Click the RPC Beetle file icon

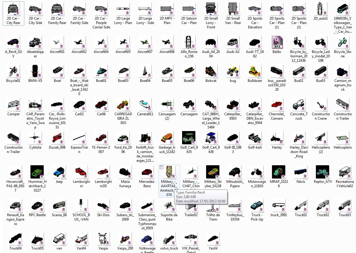37,205
